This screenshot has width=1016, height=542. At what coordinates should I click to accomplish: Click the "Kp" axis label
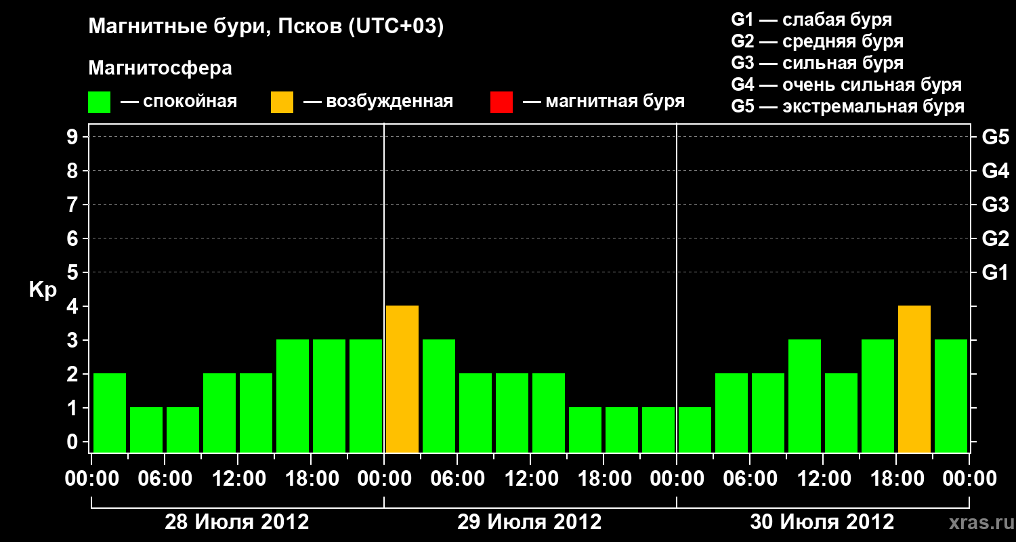pyautogui.click(x=43, y=290)
